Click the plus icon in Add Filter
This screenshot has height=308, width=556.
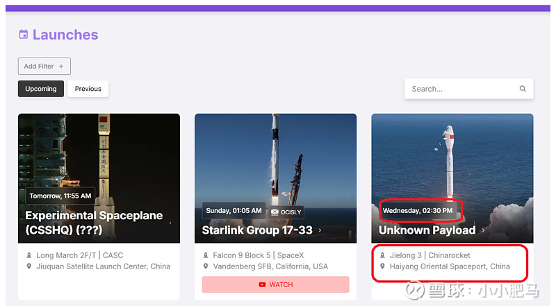[x=61, y=66]
